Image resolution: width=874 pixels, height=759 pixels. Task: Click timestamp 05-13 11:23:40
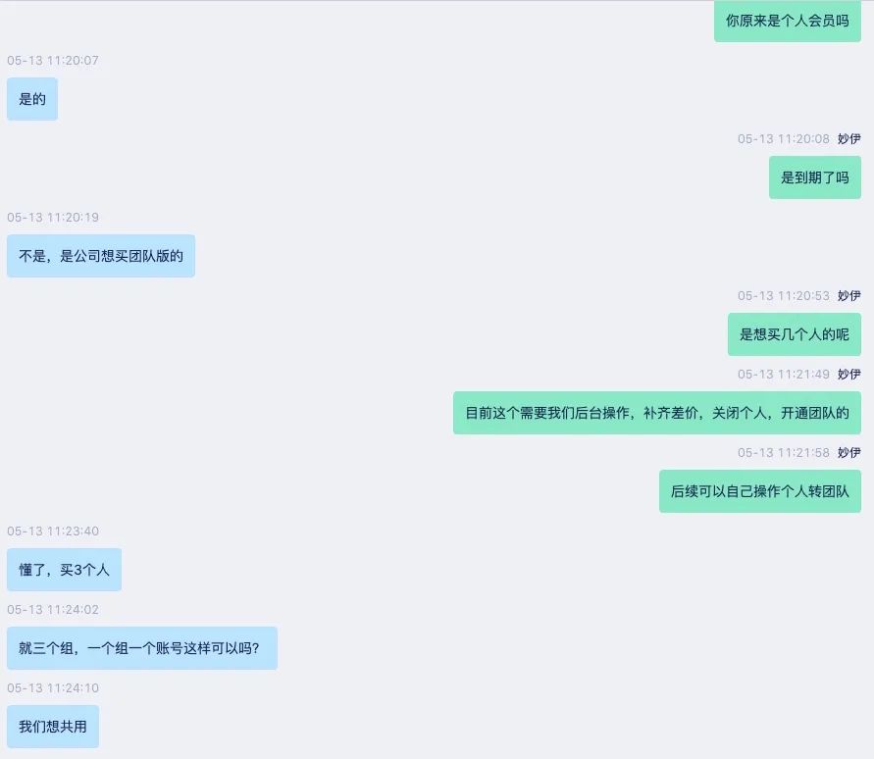[53, 531]
